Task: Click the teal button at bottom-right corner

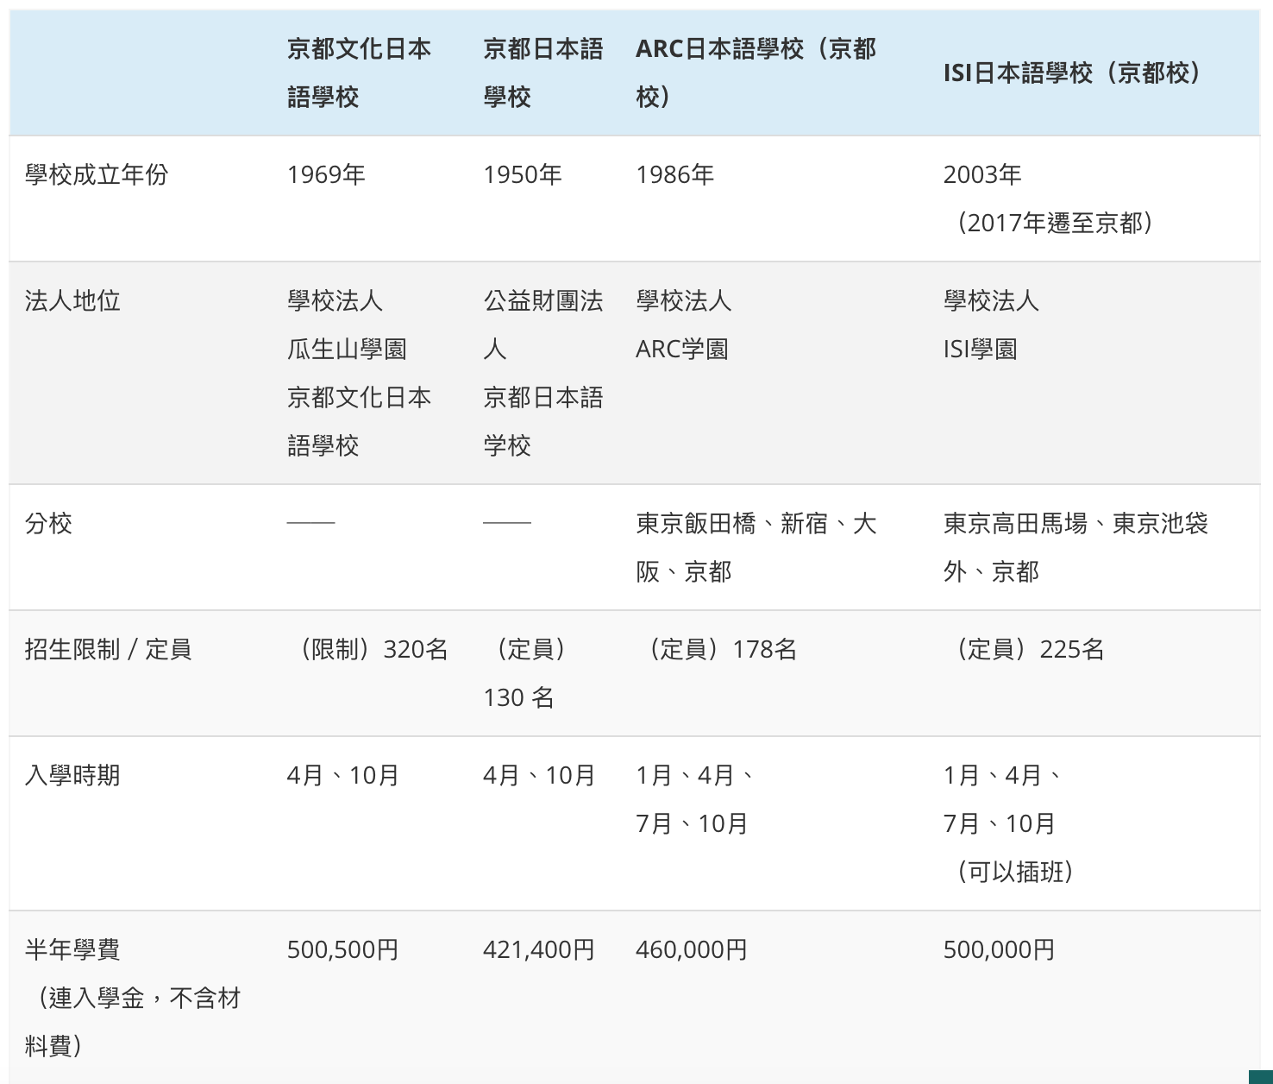Action: tap(1261, 1076)
